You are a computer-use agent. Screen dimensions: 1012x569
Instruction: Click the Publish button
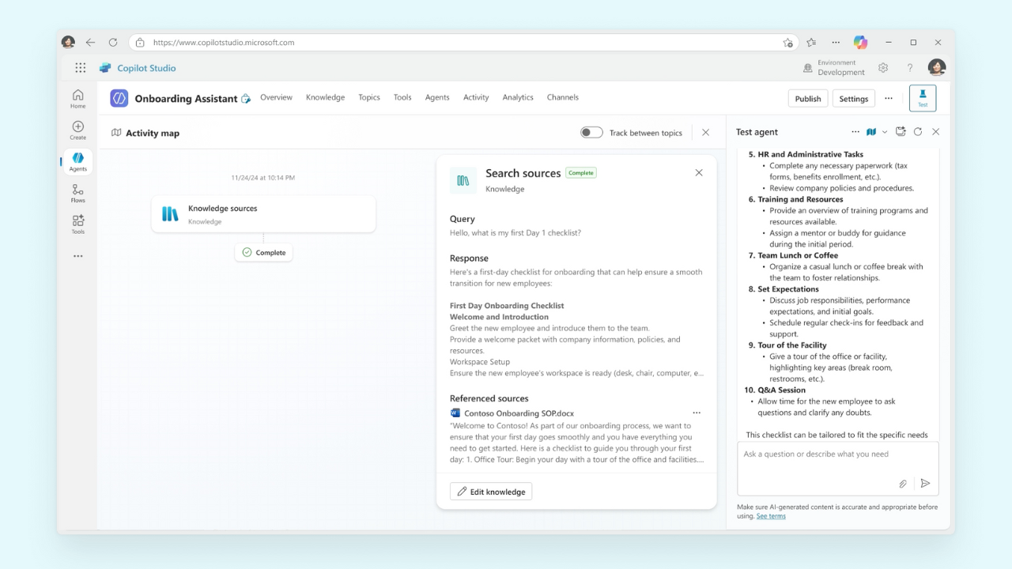point(808,99)
